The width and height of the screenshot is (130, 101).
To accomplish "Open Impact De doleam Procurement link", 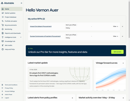I will 41,26.
